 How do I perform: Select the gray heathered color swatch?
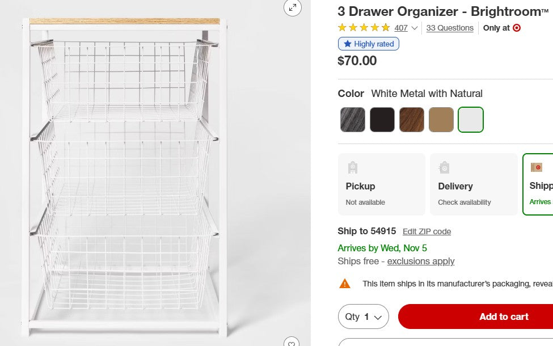[352, 120]
